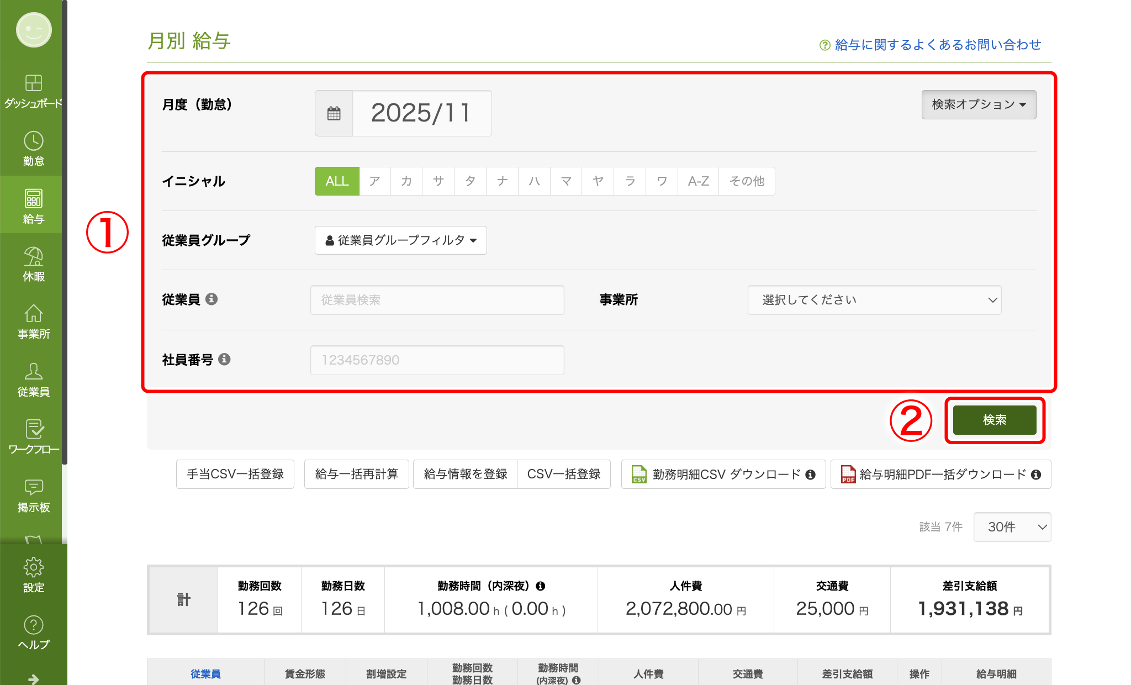Click the calendar icon beside 2025/11
This screenshot has height=685, width=1131.
(x=334, y=113)
